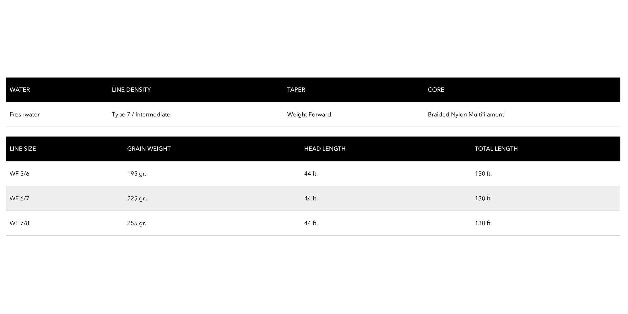Select the TOTAL LENGTH header
The height and width of the screenshot is (314, 628).
point(496,149)
